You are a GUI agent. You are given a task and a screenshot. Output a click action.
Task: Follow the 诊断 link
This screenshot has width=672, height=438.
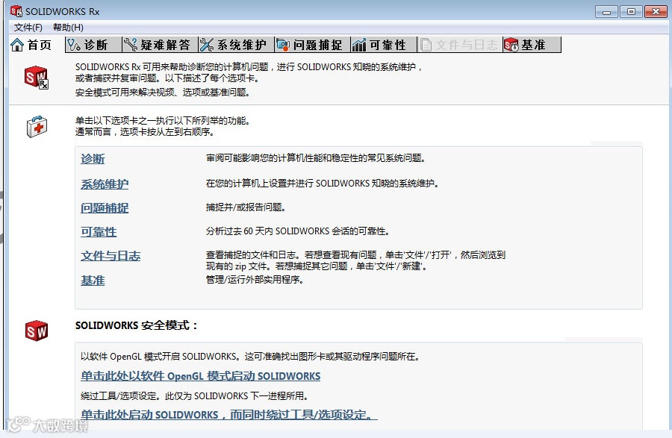click(x=93, y=159)
